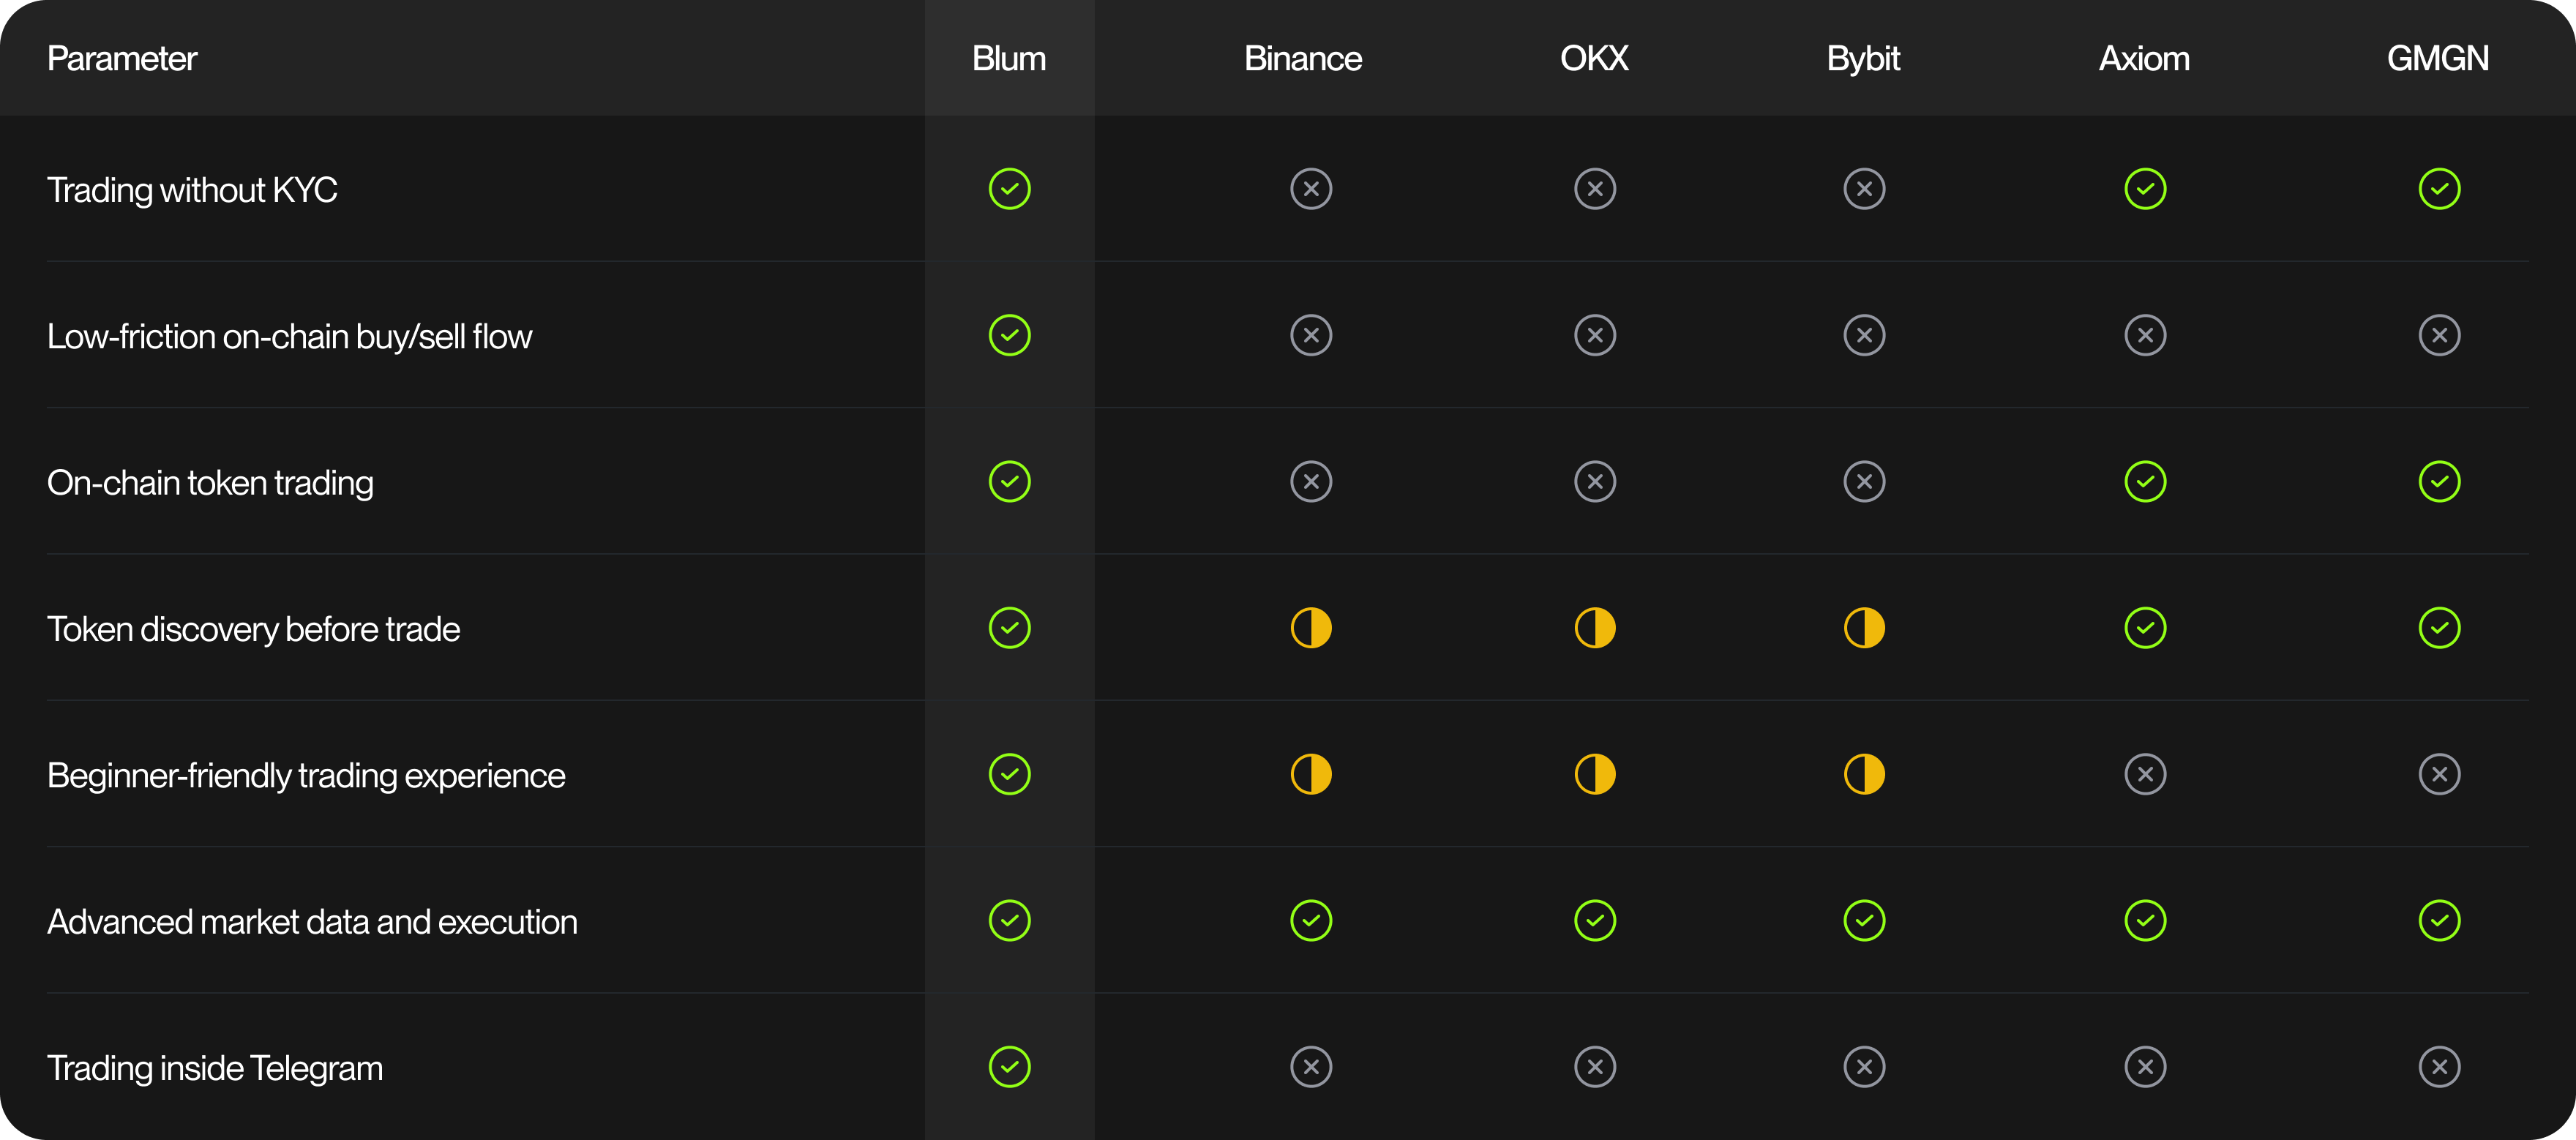Click OKX cross icon in Low-friction on-chain row
2576x1140 pixels.
click(1594, 335)
